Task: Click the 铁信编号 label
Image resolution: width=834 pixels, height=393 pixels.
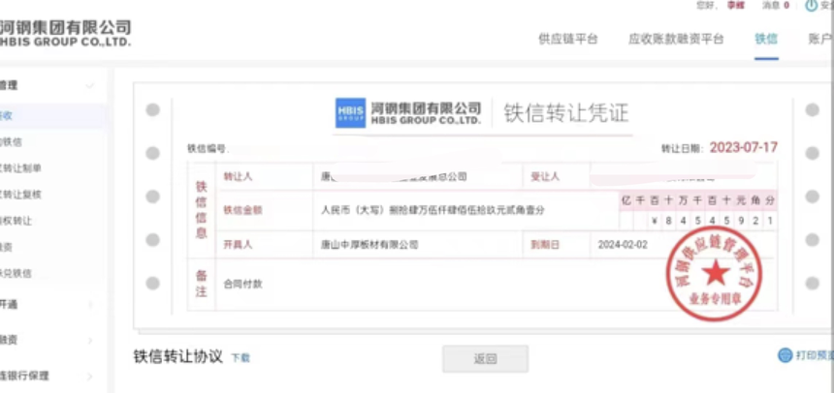Action: point(208,149)
